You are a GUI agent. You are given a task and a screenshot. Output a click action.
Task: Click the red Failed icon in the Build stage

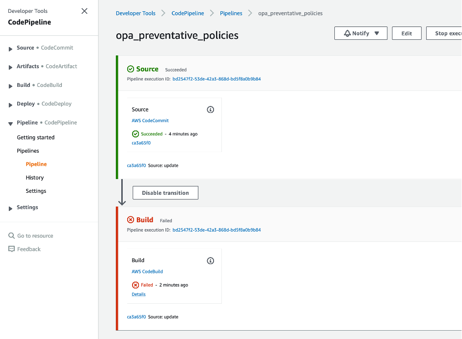(130, 220)
